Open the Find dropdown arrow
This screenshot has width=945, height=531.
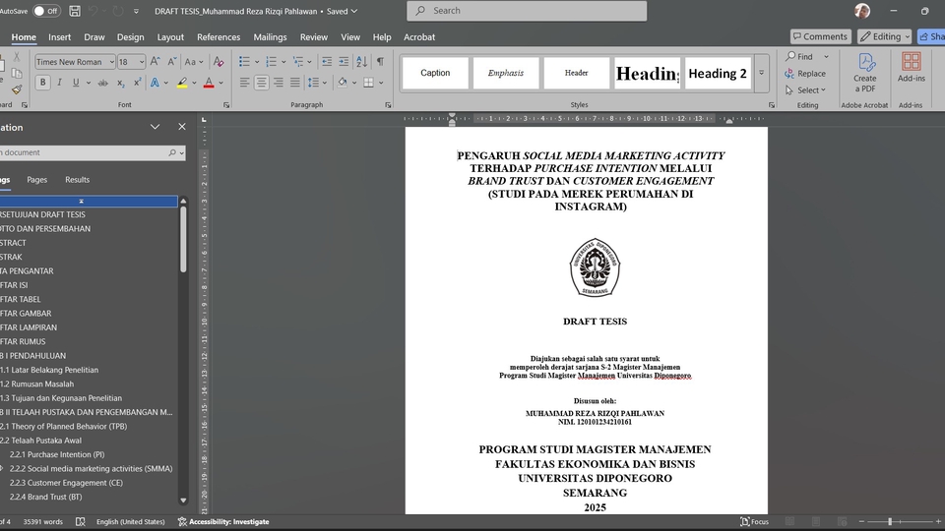(826, 57)
